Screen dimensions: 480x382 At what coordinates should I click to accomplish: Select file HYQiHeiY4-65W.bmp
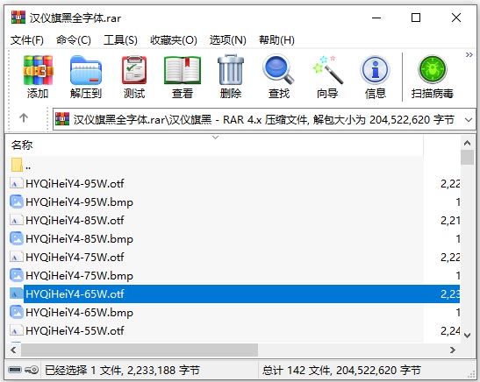click(79, 312)
